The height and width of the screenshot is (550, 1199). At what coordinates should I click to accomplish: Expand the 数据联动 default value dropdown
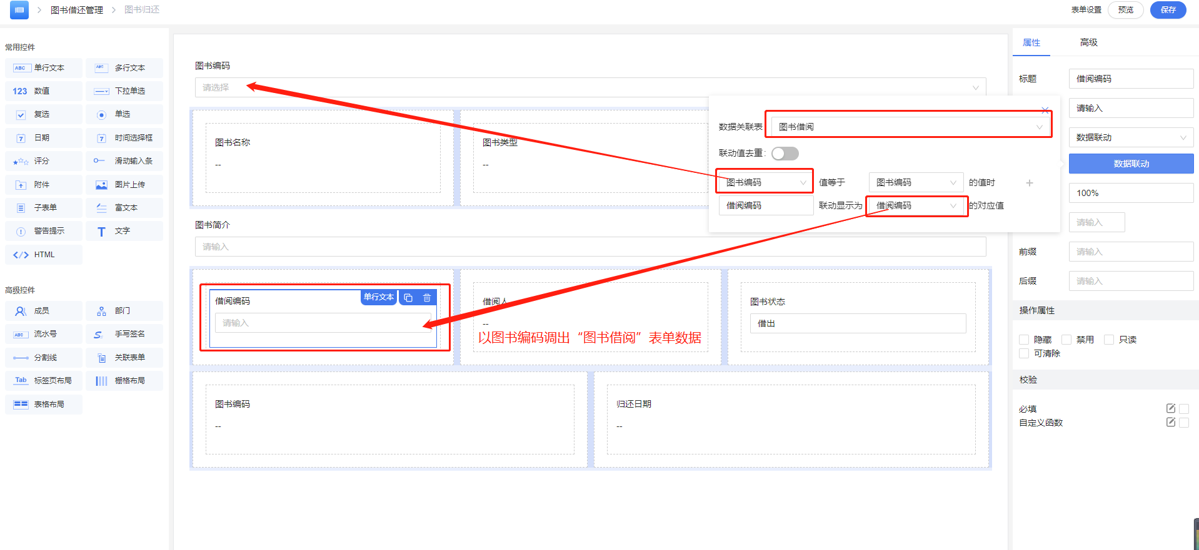1131,137
